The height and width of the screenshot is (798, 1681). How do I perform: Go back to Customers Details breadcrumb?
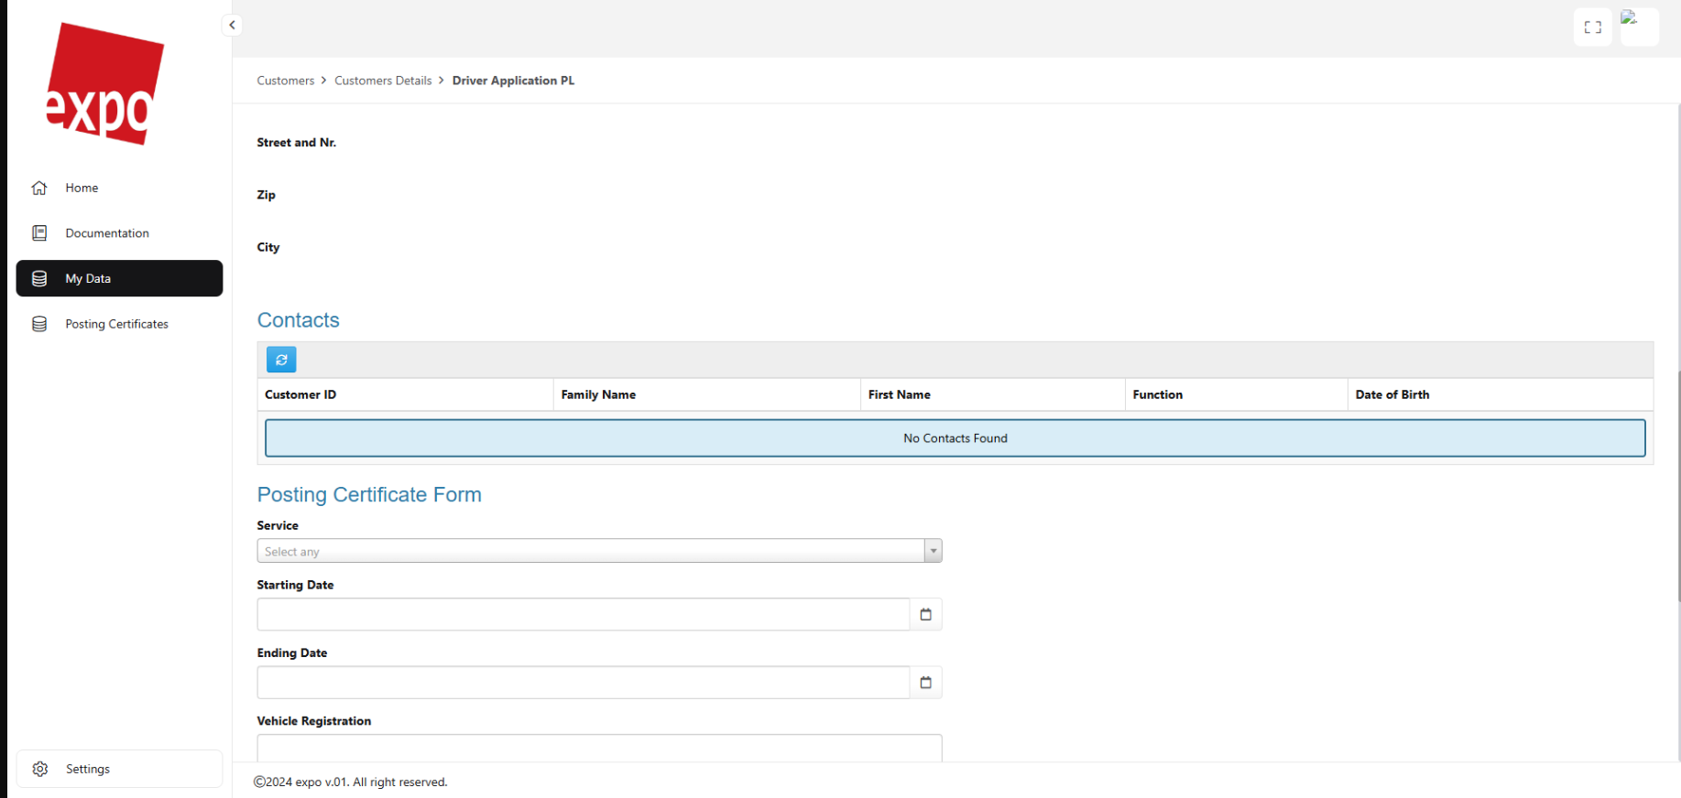383,81
